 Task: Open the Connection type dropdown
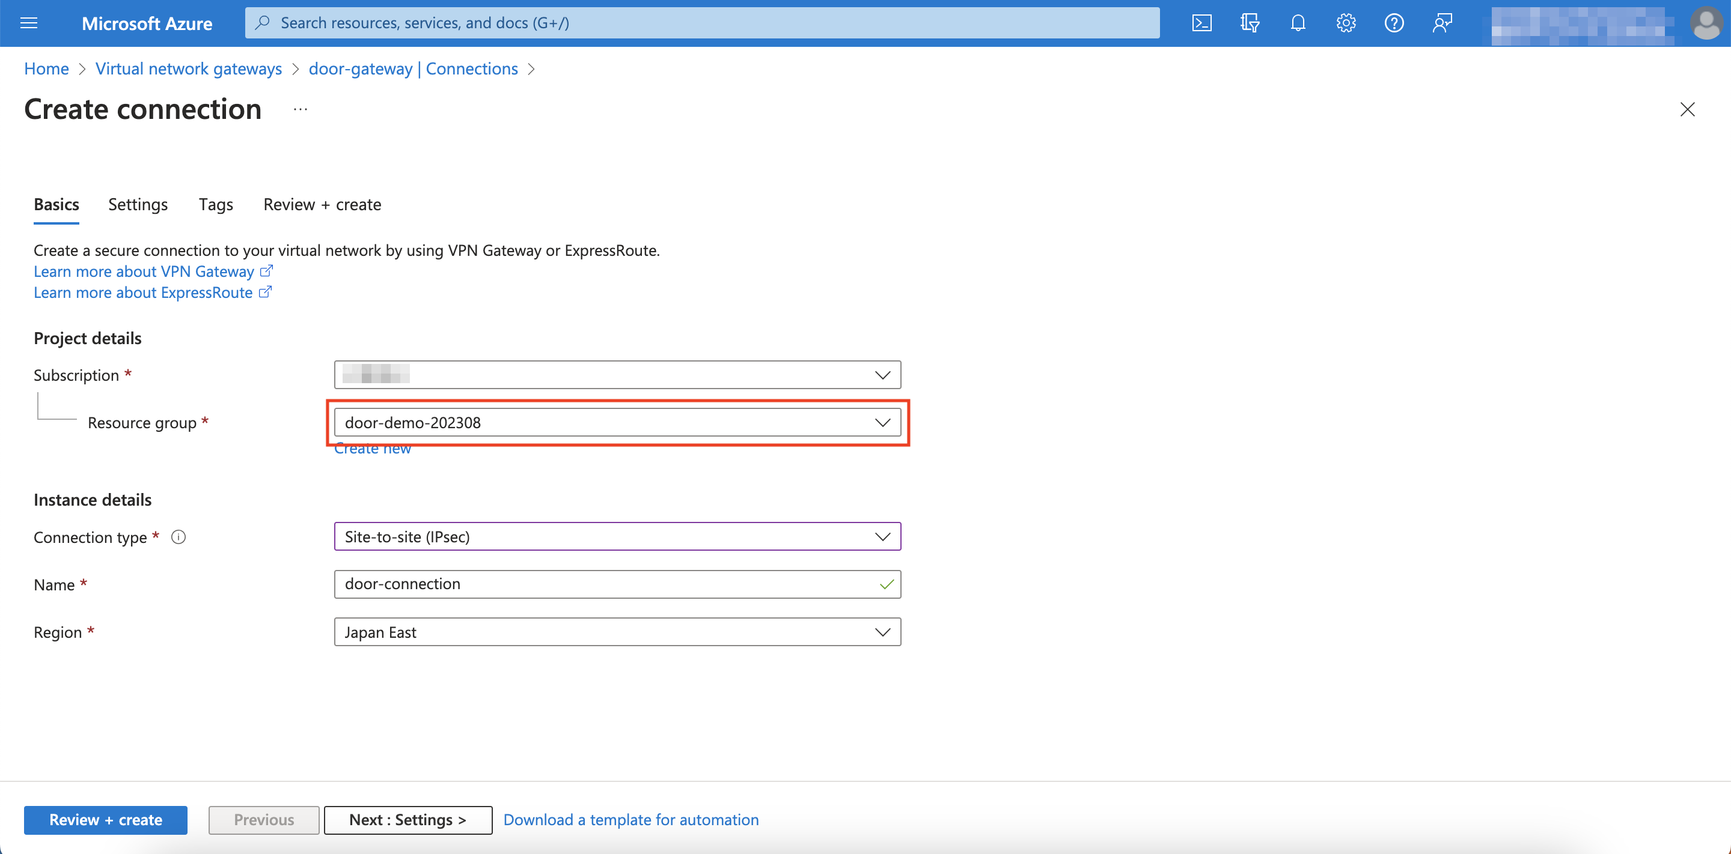617,536
